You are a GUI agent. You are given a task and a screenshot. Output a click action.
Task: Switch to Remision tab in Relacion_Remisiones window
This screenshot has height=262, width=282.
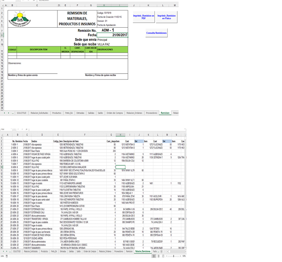(x=129, y=251)
